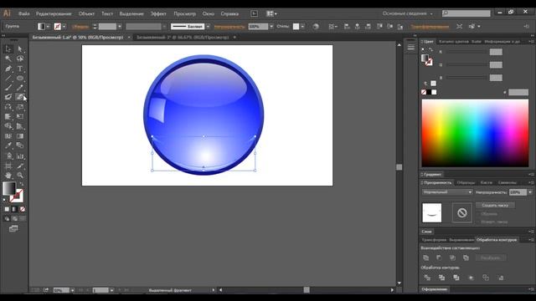Select the Hand tool
The width and height of the screenshot is (536, 301).
(8, 176)
